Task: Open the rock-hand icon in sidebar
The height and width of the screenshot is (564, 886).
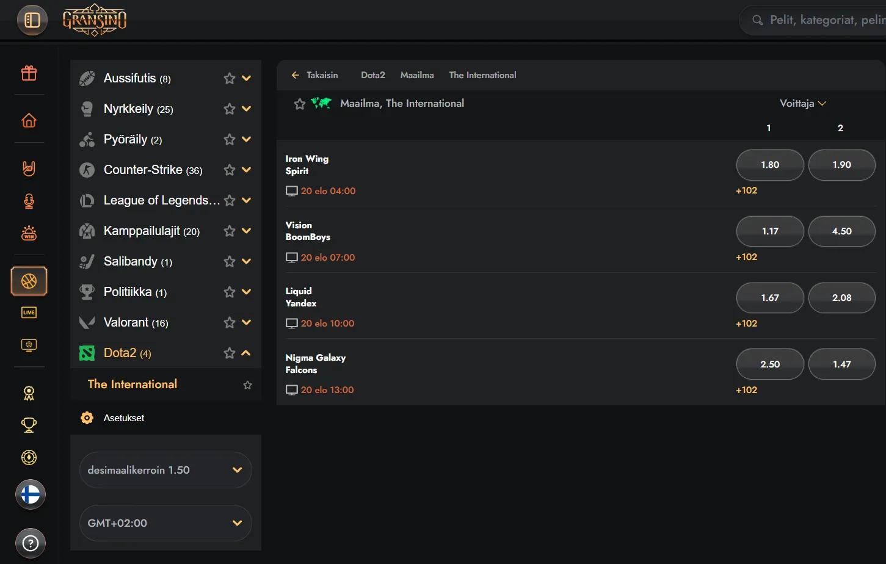Action: click(x=29, y=168)
